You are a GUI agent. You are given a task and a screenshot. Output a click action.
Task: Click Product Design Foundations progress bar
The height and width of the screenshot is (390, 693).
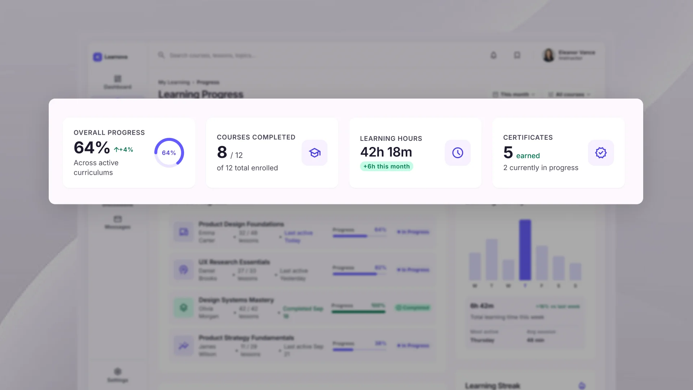pos(359,236)
